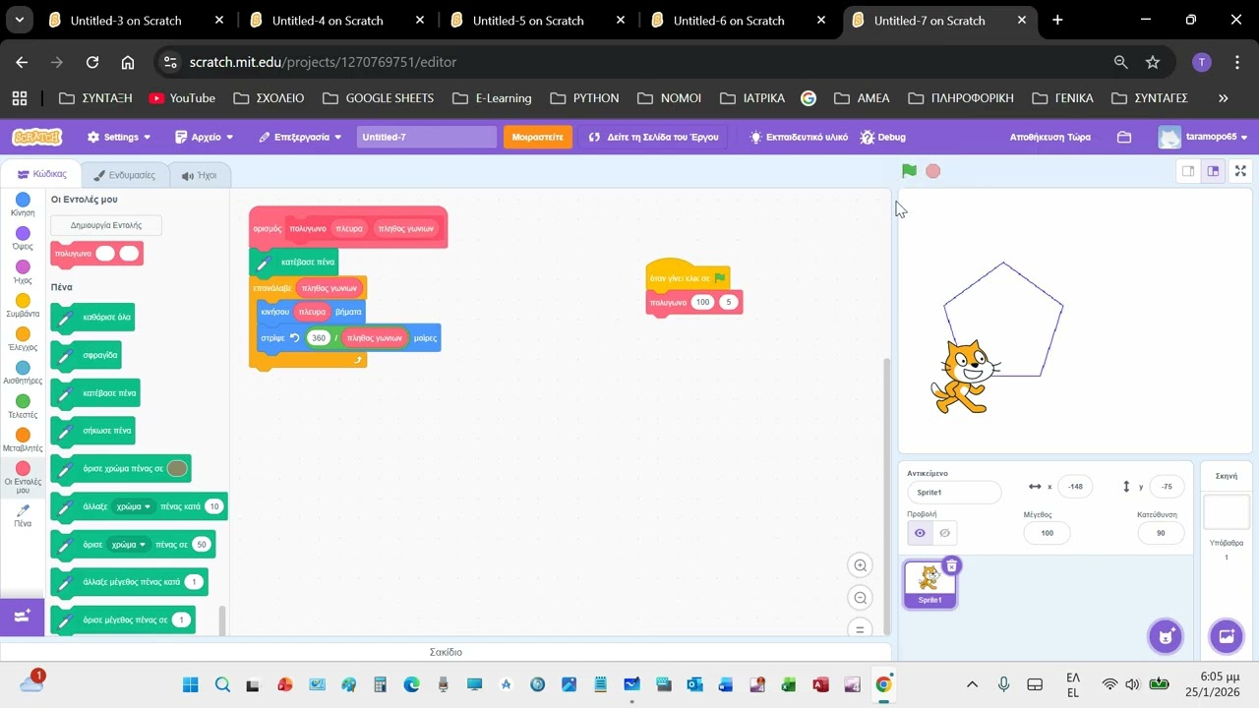Screen dimensions: 1259x708
Task: Delete Sprite1 using its trash icon
Action: click(951, 565)
